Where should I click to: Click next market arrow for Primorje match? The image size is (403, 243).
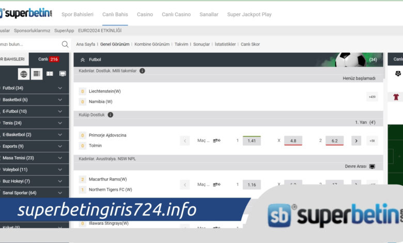pyautogui.click(x=356, y=141)
